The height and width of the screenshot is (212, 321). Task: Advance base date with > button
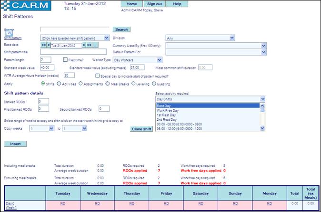point(84,45)
